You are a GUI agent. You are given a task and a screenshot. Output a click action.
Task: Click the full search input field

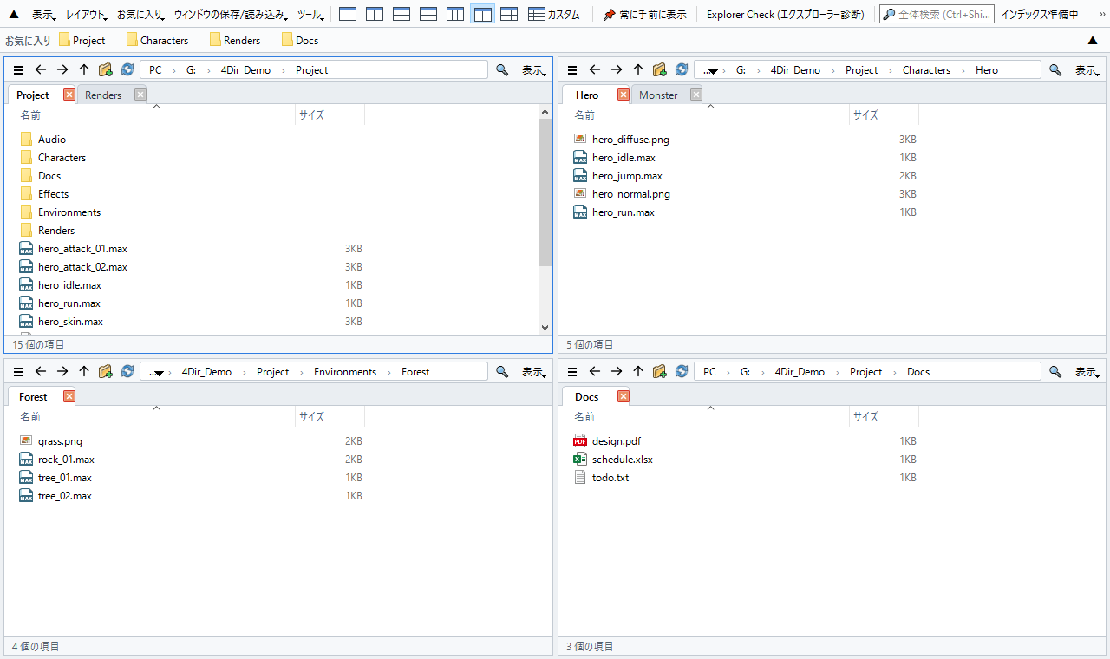tap(937, 14)
